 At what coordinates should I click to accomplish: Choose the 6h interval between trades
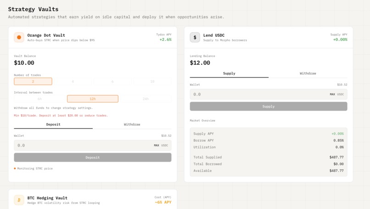pyautogui.click(x=39, y=99)
